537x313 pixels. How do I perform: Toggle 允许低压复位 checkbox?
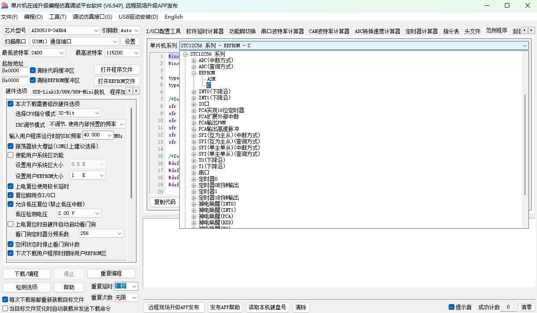[11, 204]
